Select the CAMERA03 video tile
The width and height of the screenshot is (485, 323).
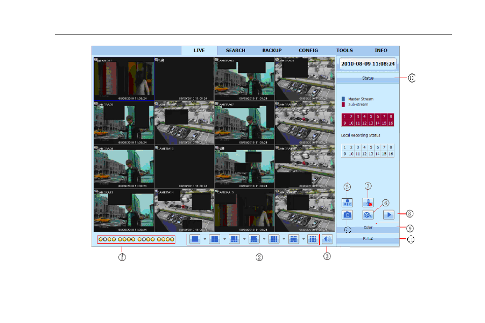[x=245, y=79]
